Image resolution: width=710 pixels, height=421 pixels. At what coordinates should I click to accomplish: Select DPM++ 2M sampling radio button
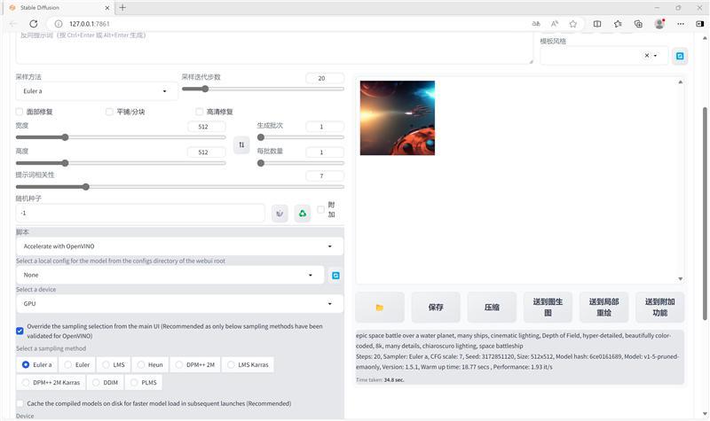coord(179,364)
